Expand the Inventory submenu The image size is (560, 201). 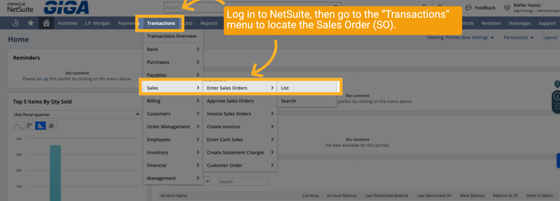pyautogui.click(x=173, y=152)
